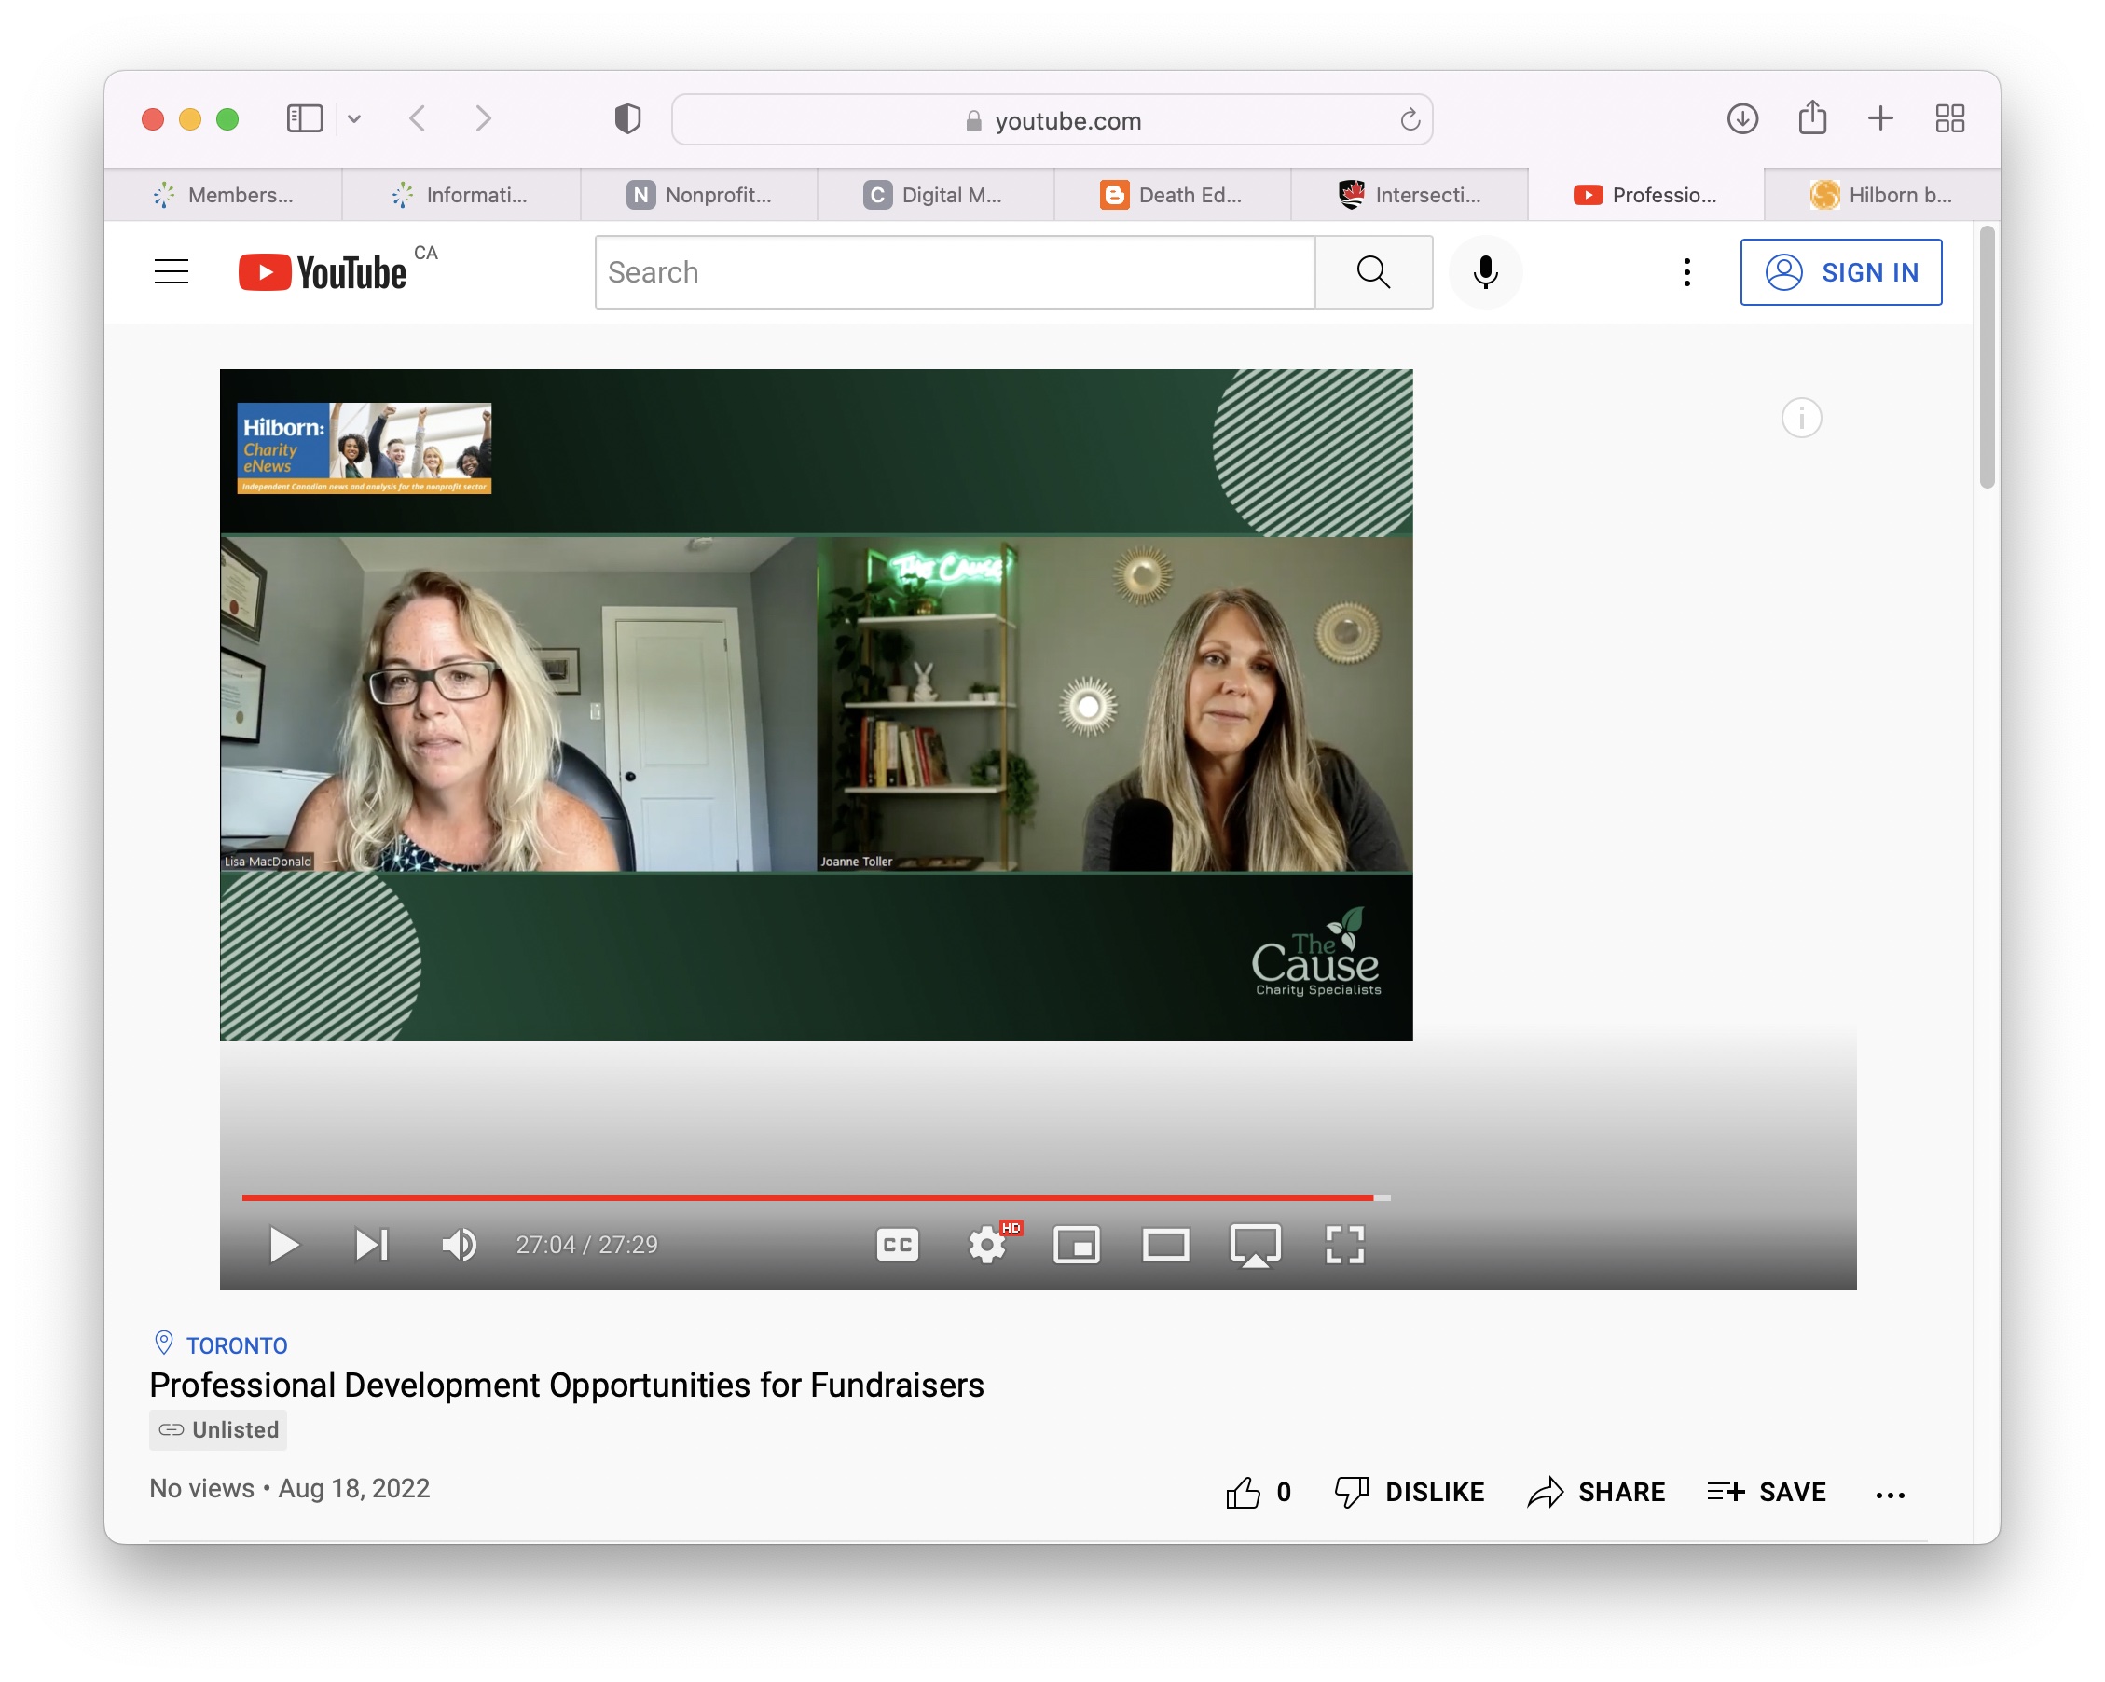
Task: Open the three-dot options next to Sign In
Action: [1686, 272]
